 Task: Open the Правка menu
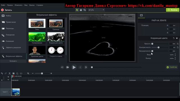[x=10, y=5]
